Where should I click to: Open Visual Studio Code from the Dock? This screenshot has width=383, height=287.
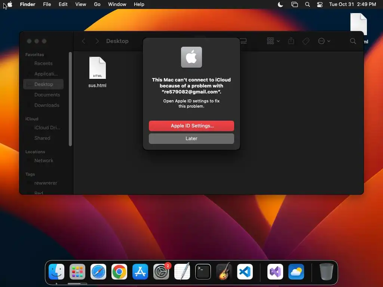245,272
